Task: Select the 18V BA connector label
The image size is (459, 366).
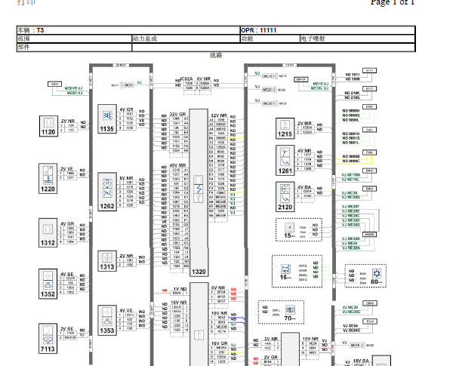Action: tap(361, 361)
